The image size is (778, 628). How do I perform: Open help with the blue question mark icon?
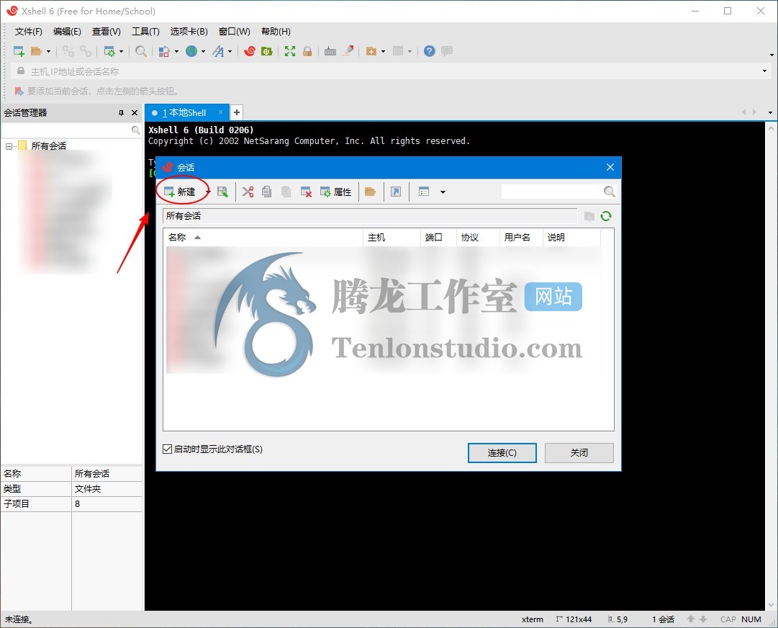[430, 51]
